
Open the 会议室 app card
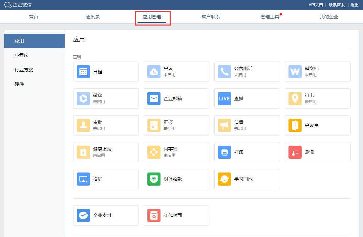point(317,125)
